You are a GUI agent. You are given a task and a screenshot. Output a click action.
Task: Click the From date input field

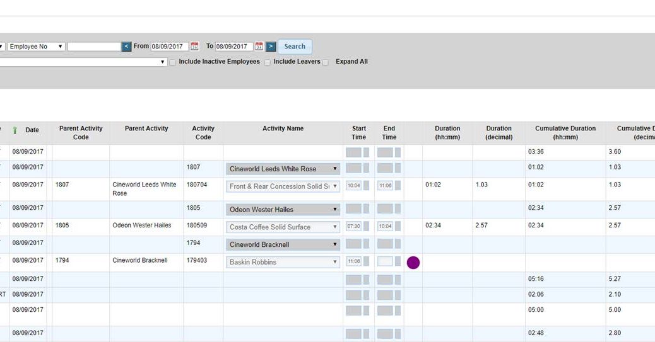pyautogui.click(x=170, y=47)
